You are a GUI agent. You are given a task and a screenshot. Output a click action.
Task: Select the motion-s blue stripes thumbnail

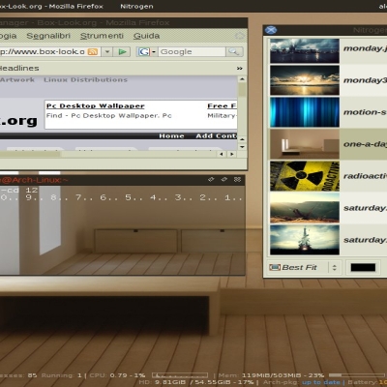click(x=305, y=112)
